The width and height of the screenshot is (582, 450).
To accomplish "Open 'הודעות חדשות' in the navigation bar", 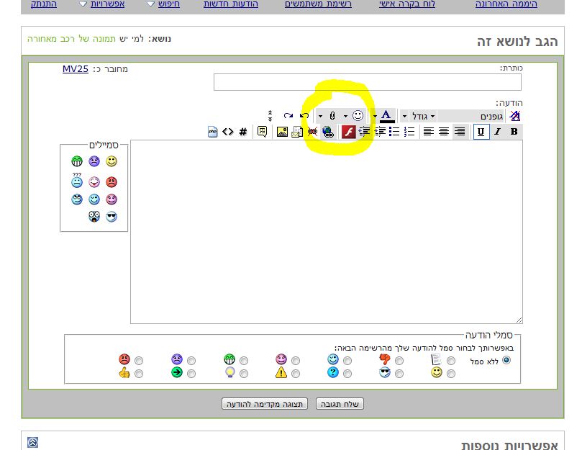I will tap(230, 4).
